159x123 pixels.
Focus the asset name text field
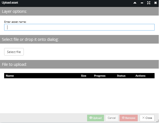coord(79,27)
